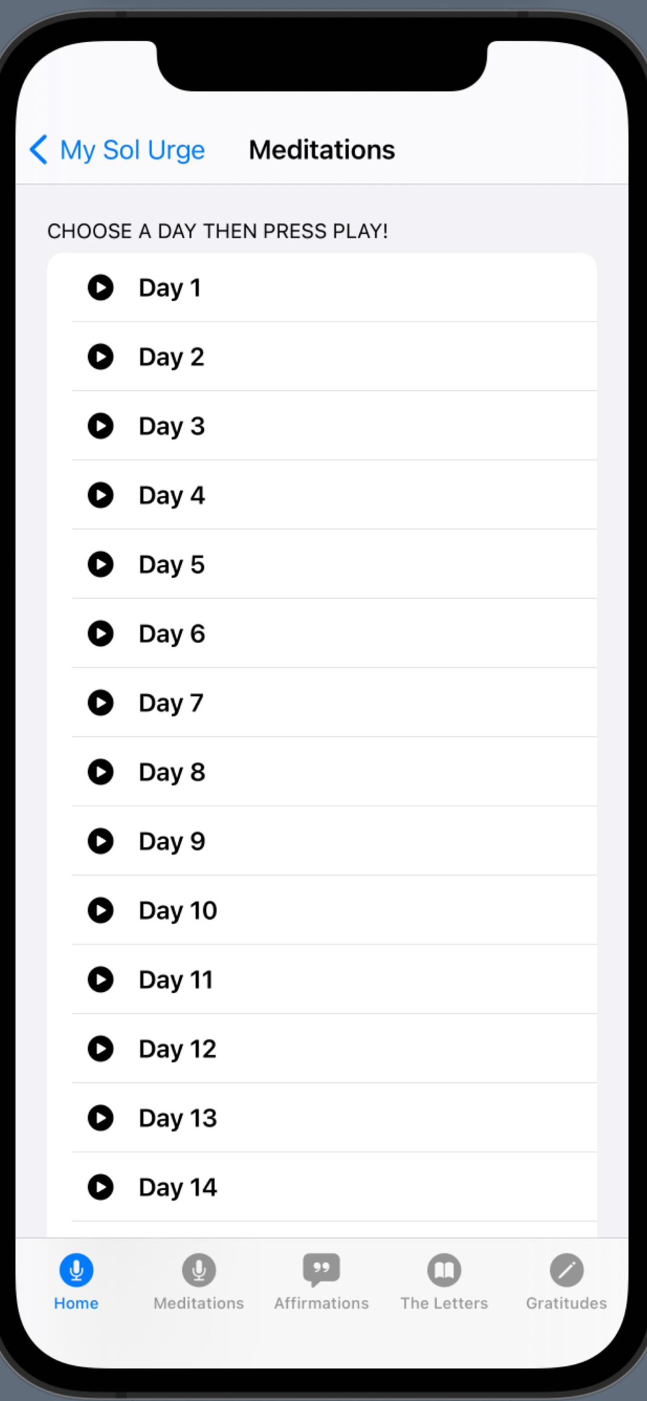The height and width of the screenshot is (1401, 647).
Task: Select the Day 2 meditation row
Action: pyautogui.click(x=322, y=357)
